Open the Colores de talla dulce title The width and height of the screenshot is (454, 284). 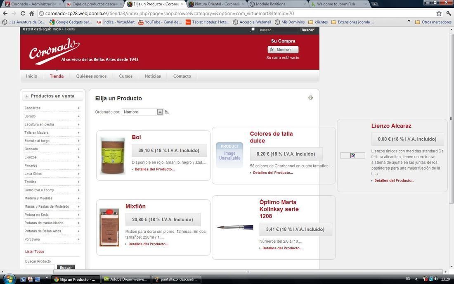pos(271,137)
